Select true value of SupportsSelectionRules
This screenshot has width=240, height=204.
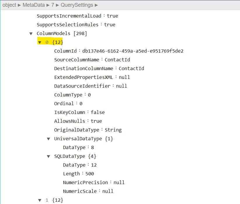point(110,25)
